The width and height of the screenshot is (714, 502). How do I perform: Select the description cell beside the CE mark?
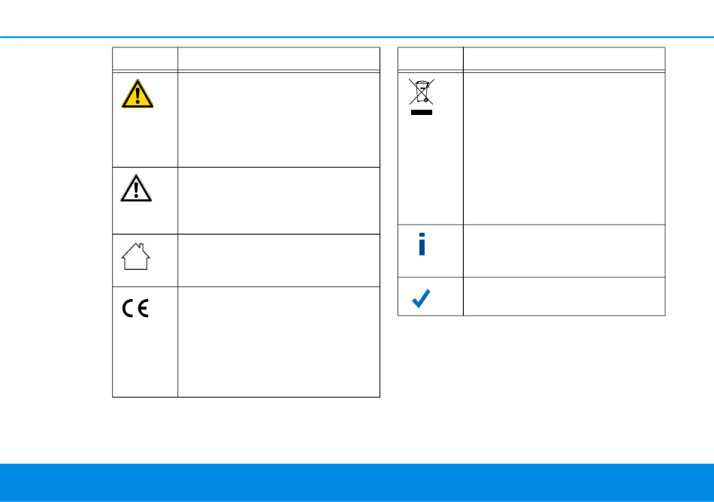pos(279,342)
